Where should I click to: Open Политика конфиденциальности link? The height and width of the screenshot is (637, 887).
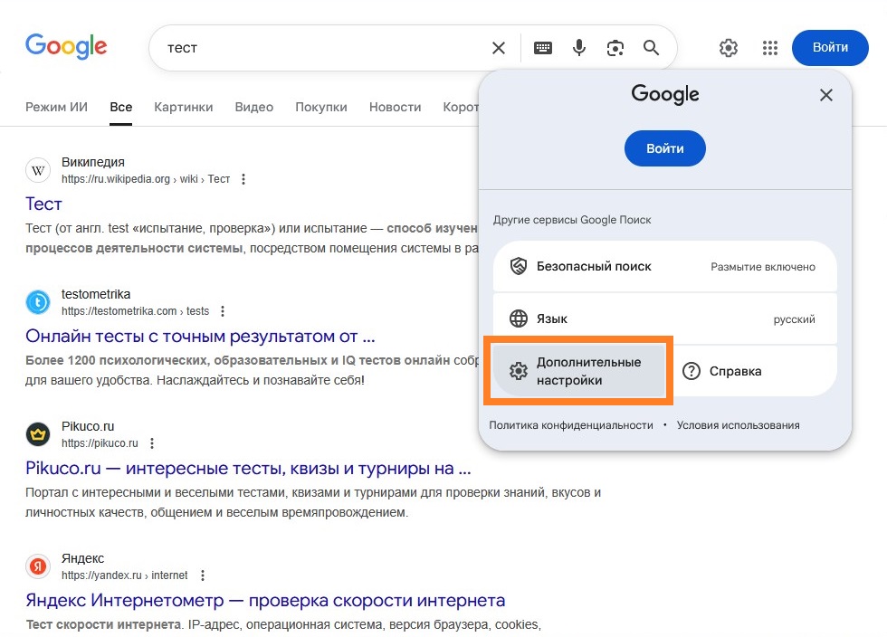coord(571,425)
